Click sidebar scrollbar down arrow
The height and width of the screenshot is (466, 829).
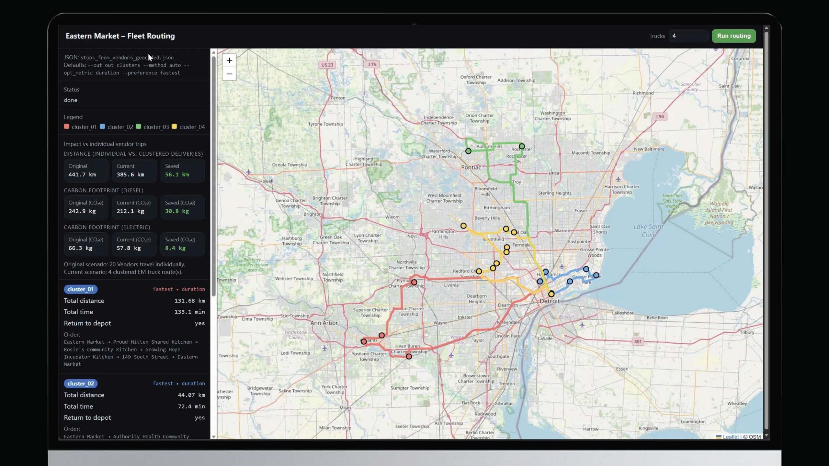[x=213, y=437]
